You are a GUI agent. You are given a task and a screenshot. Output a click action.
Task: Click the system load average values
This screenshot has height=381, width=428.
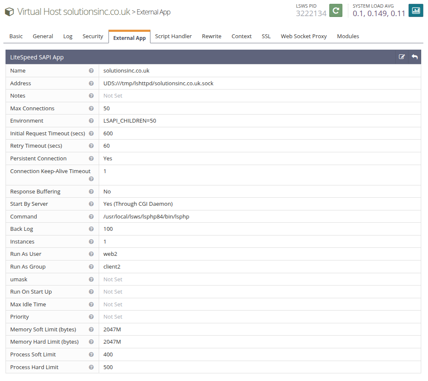click(x=378, y=14)
